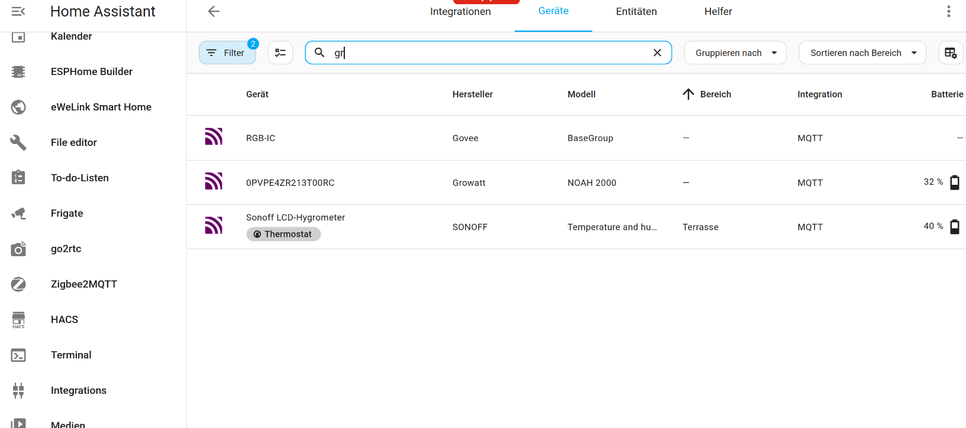Open Frigate camera icon
Screen dimensions: 966x428
tap(18, 213)
